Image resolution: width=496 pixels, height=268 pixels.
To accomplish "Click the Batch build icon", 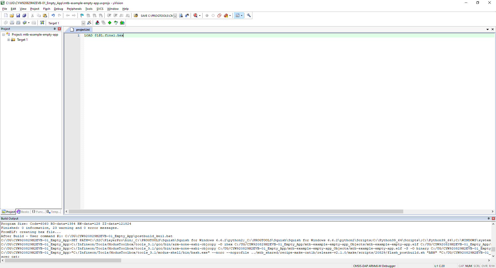I will click(25, 23).
